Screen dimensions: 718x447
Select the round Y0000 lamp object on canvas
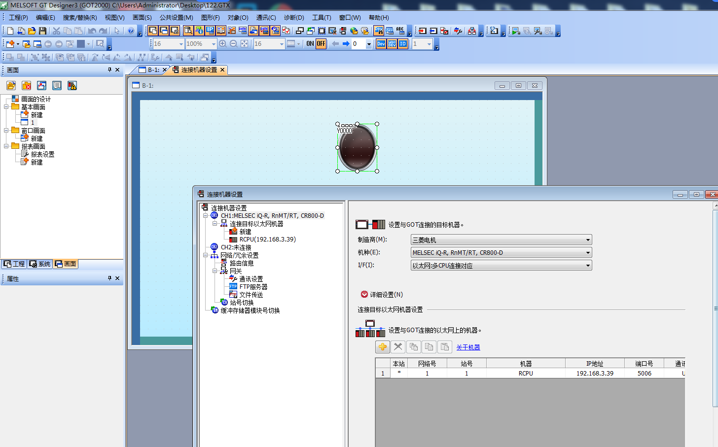pos(357,148)
